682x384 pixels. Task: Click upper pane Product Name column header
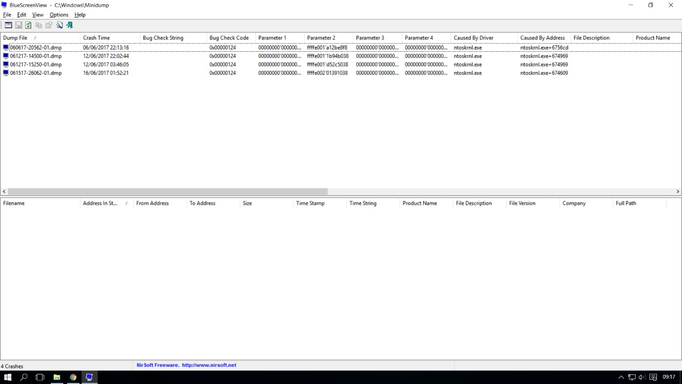[657, 38]
